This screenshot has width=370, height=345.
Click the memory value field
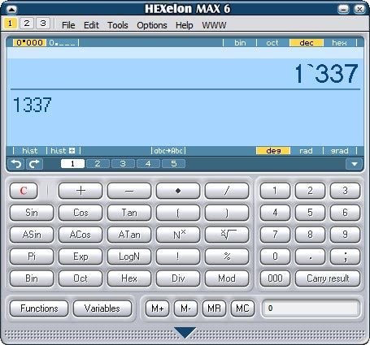pyautogui.click(x=311, y=308)
